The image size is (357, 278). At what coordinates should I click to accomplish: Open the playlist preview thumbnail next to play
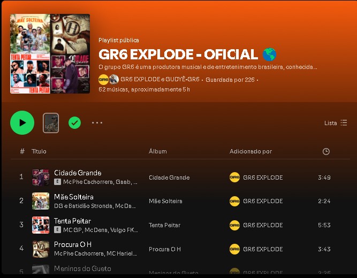[x=51, y=123]
